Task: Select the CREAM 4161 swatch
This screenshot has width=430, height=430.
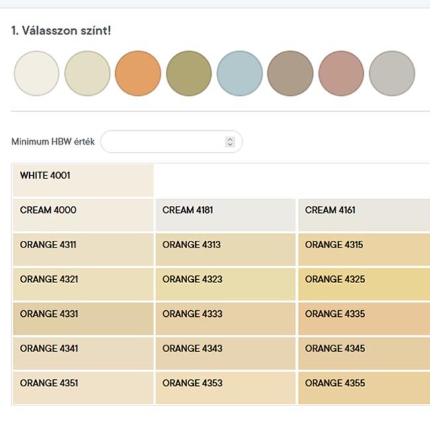Action: coord(365,215)
